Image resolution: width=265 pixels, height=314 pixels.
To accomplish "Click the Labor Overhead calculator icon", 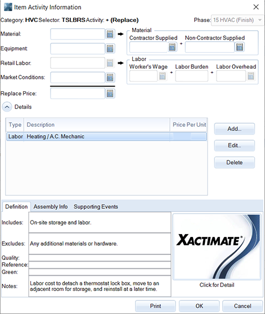I will point(251,76).
